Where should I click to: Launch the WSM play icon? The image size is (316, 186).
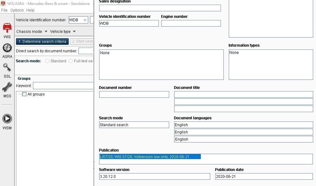tap(7, 119)
